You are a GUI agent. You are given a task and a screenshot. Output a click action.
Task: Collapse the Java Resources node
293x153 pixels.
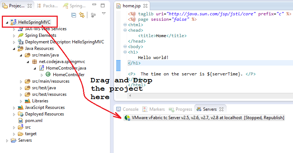point(14,49)
